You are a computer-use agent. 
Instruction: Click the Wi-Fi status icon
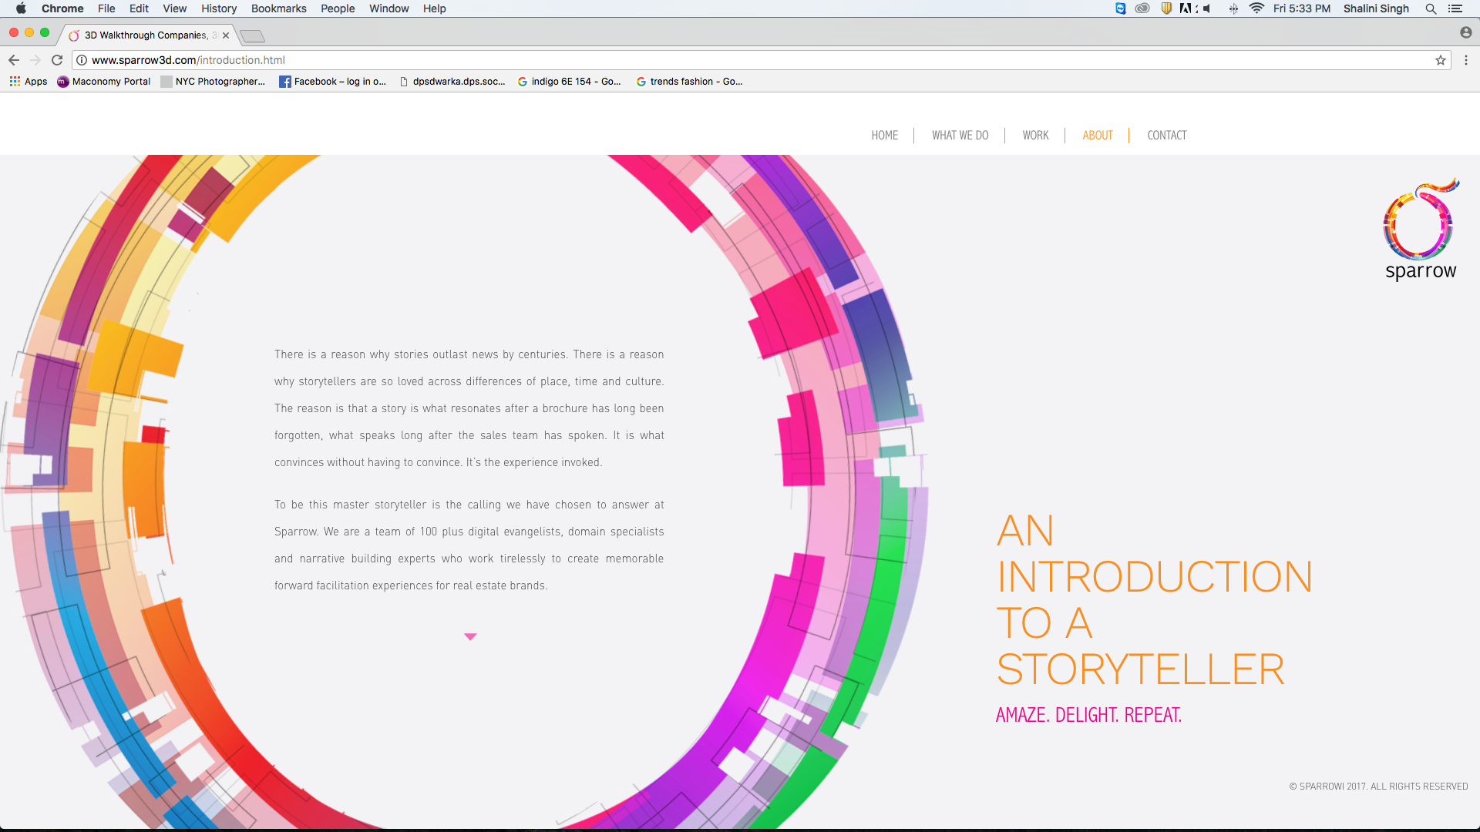[x=1256, y=8]
